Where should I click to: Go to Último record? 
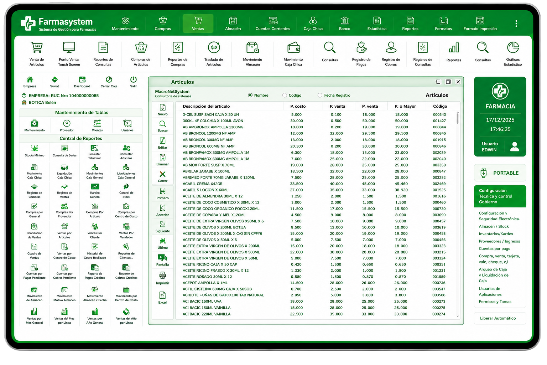click(x=163, y=243)
